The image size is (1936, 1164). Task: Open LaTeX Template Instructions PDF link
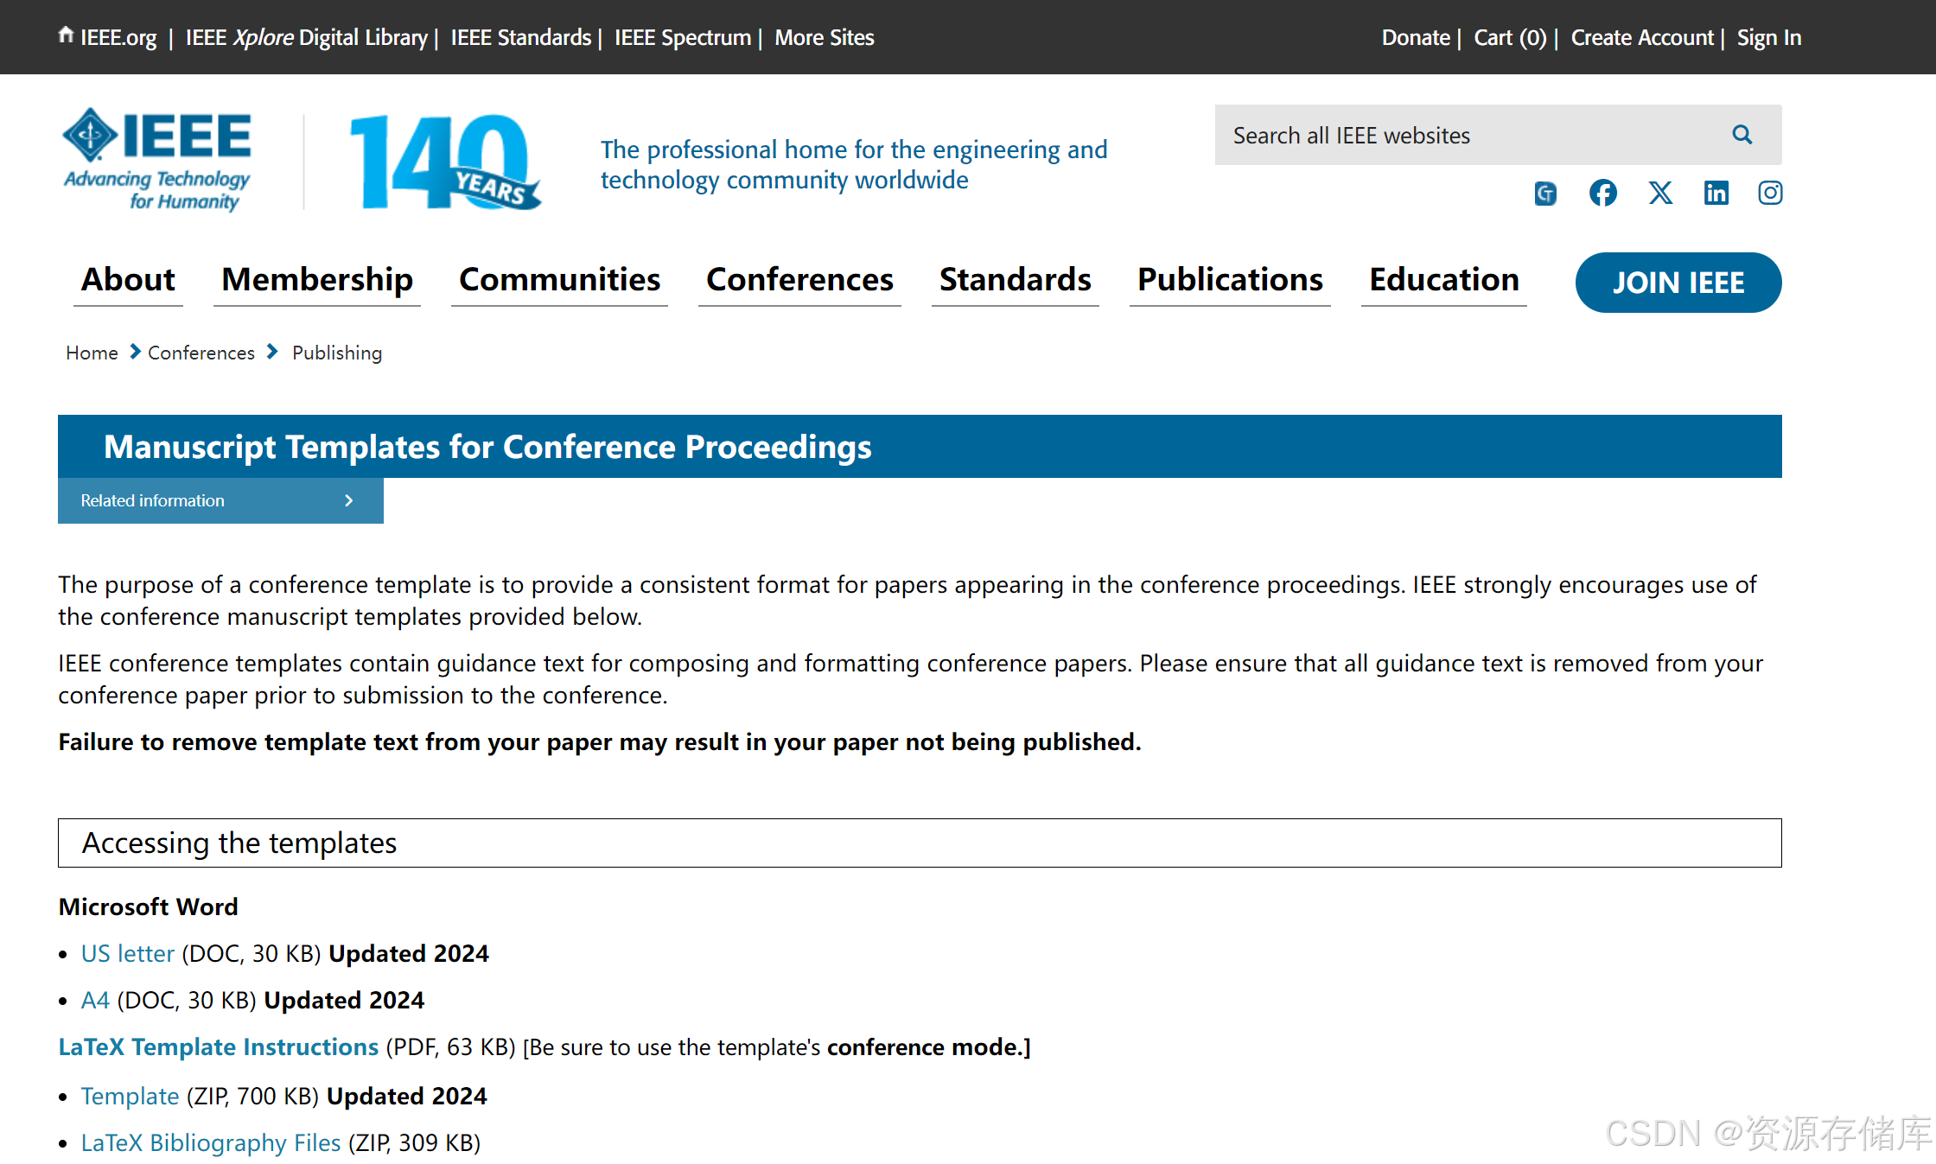pos(218,1046)
